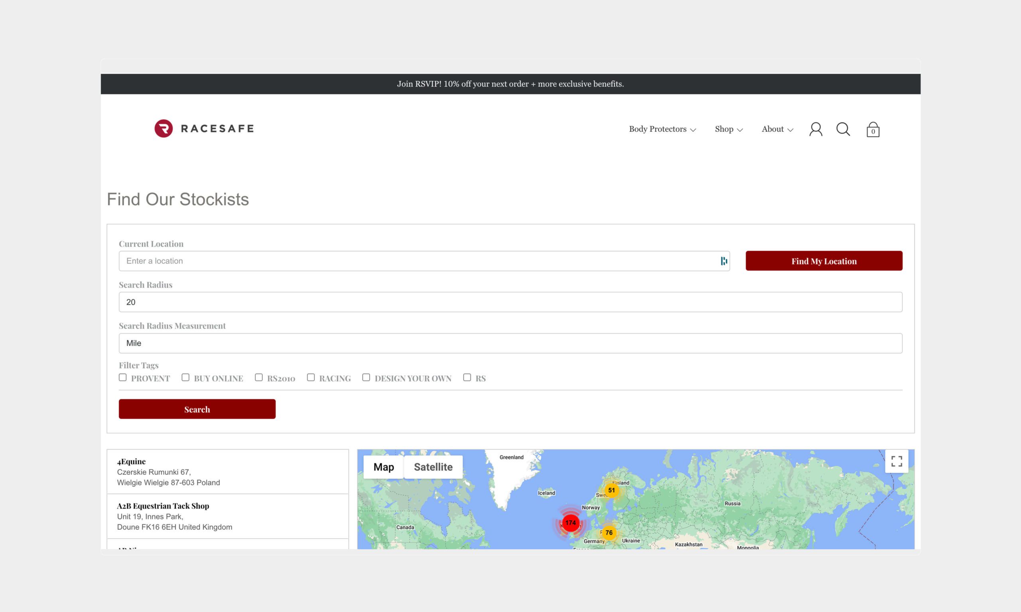Click the Russia label on the map
The image size is (1021, 612).
coord(733,504)
